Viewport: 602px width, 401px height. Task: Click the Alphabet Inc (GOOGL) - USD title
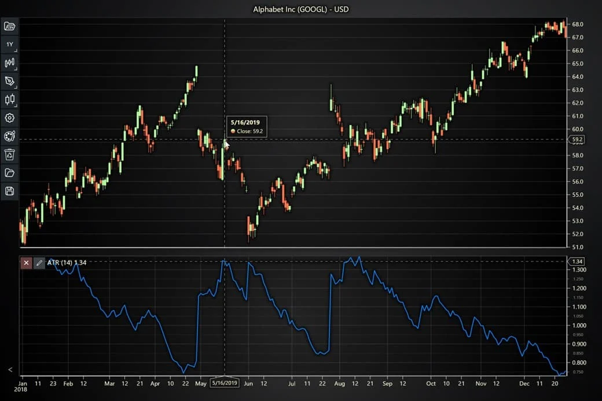click(x=300, y=9)
